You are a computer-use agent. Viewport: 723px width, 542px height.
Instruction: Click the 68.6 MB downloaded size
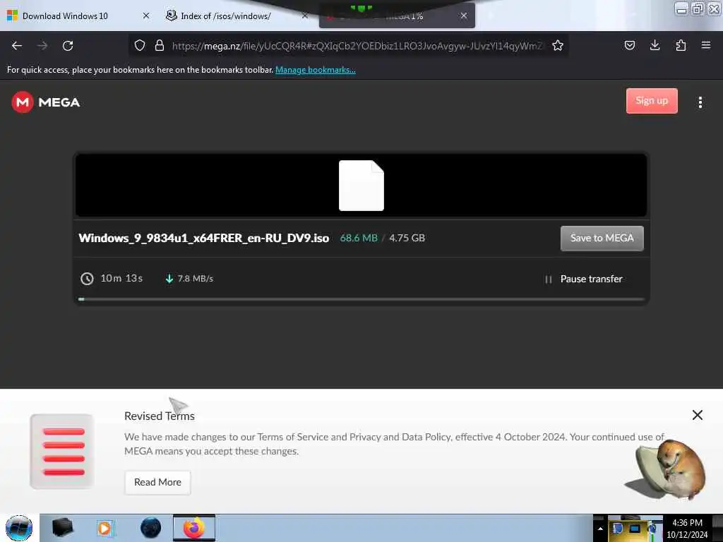[359, 238]
